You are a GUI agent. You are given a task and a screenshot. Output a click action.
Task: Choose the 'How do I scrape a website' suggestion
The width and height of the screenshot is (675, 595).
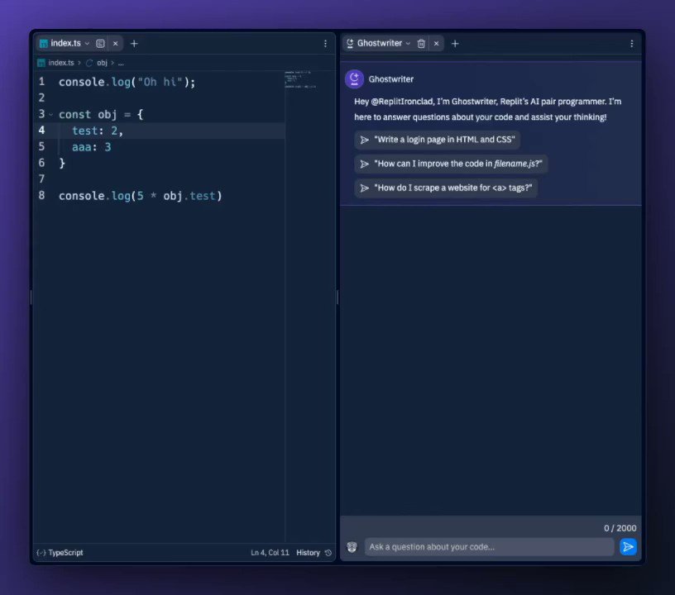coord(446,188)
